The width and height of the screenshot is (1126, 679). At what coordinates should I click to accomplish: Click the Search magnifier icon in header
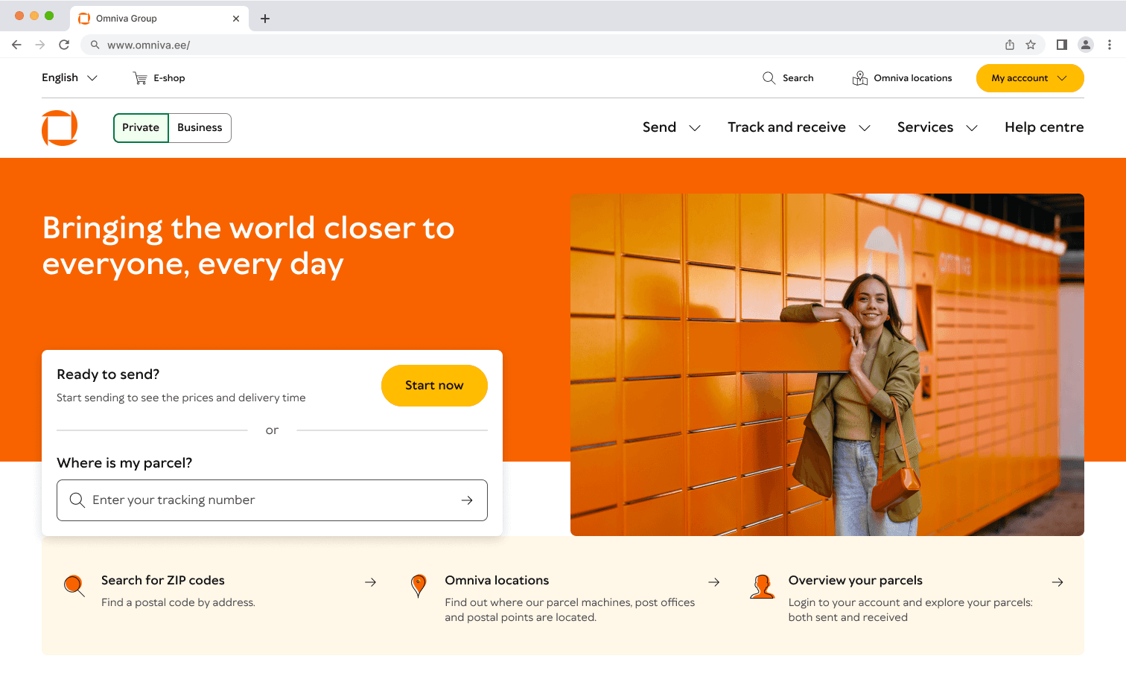pyautogui.click(x=769, y=78)
